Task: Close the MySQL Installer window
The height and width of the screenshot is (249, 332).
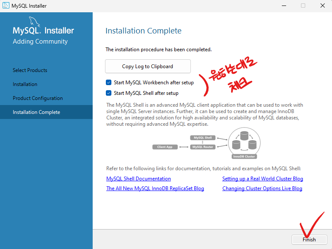Action: 323,6
